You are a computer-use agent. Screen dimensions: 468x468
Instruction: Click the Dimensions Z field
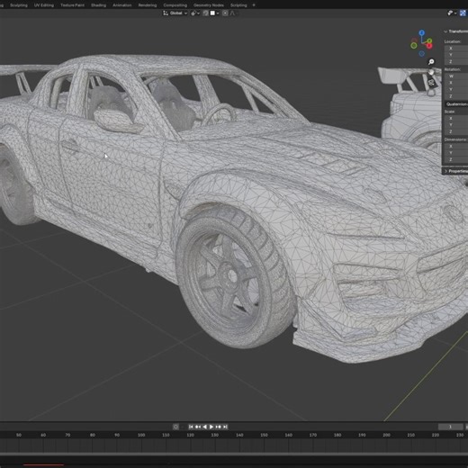tap(456, 159)
